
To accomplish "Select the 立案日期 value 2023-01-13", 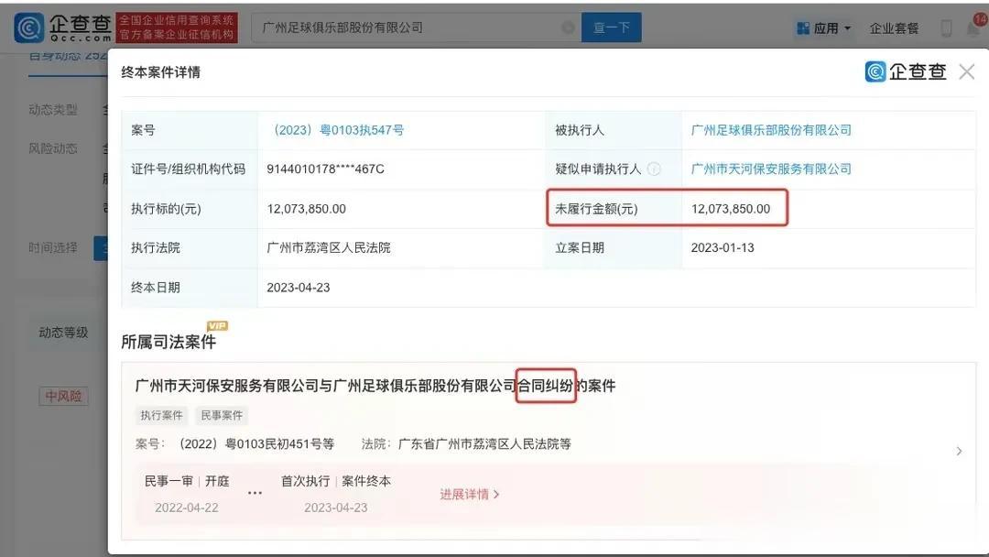I will point(723,248).
